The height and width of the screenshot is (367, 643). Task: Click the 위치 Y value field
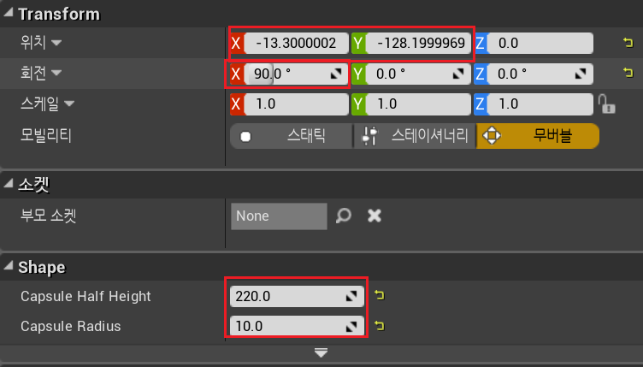pyautogui.click(x=418, y=43)
